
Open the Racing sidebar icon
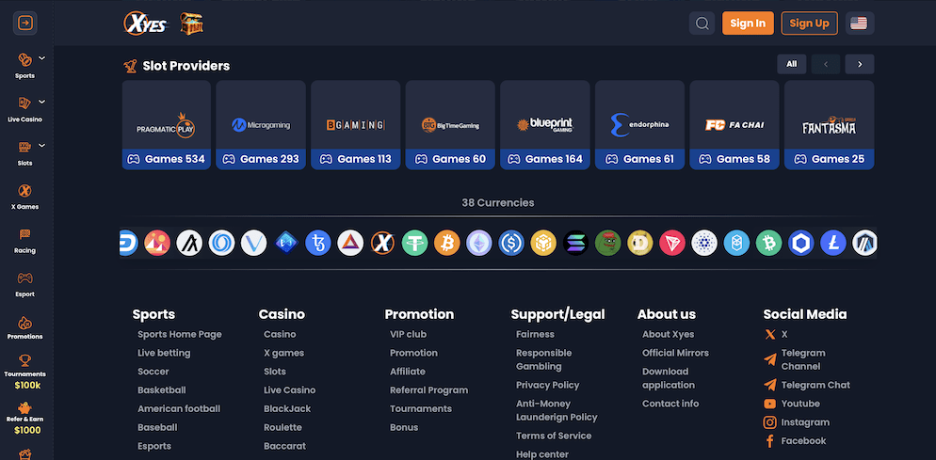tap(24, 234)
